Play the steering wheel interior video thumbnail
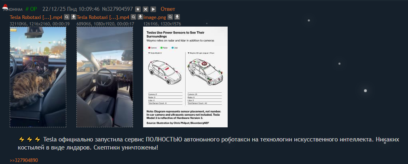This screenshot has width=408, height=164. [x=105, y=77]
